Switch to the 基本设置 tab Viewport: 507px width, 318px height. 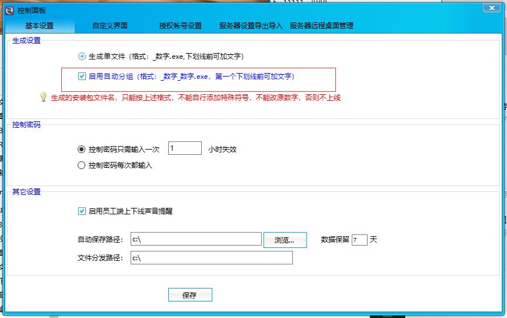(39, 26)
